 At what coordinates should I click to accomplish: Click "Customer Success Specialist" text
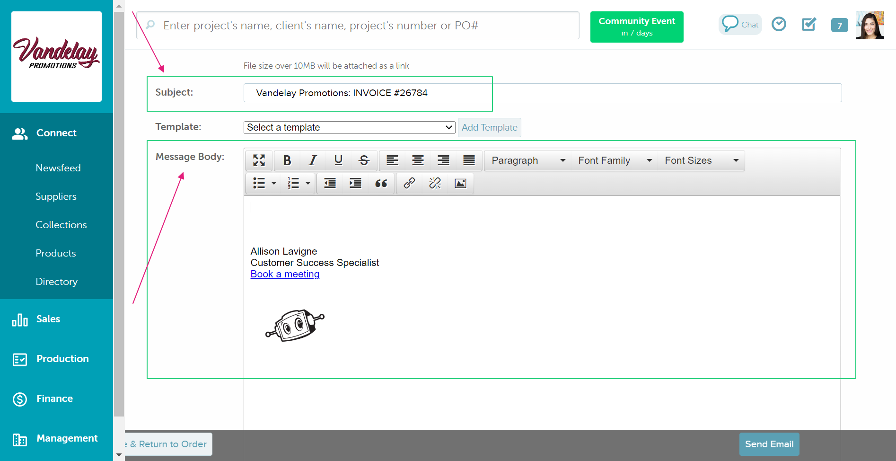pyautogui.click(x=315, y=263)
